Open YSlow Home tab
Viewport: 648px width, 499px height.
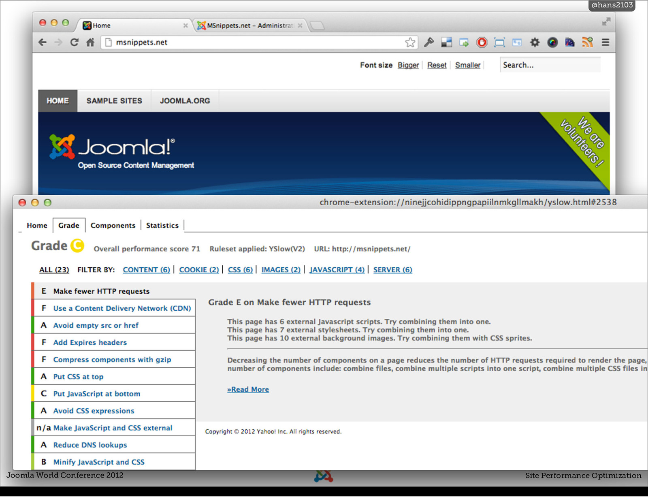pos(37,226)
